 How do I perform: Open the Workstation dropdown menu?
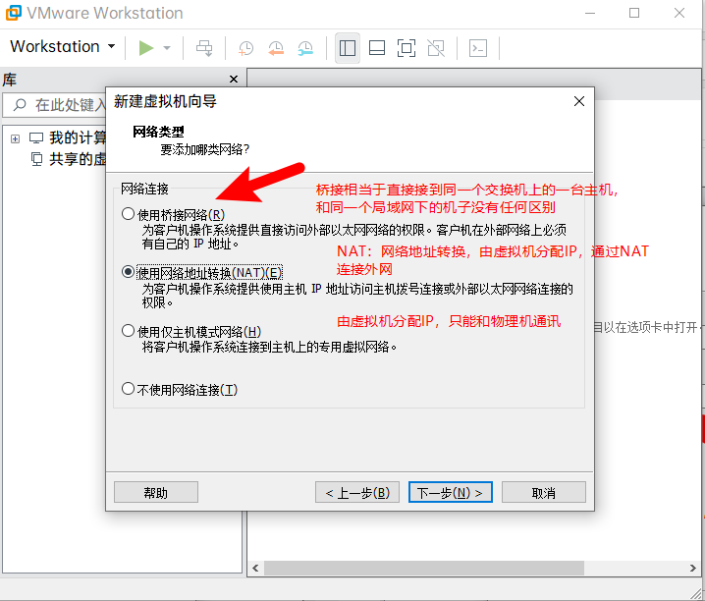point(63,47)
